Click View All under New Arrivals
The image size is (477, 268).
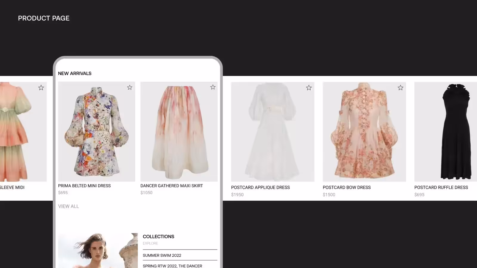point(69,206)
